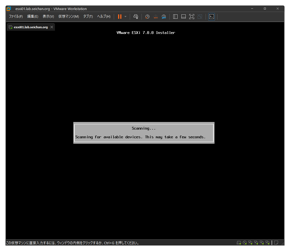This screenshot has width=290, height=251.
Task: Toggle the thumbnail bar panel
Action: pyautogui.click(x=184, y=17)
